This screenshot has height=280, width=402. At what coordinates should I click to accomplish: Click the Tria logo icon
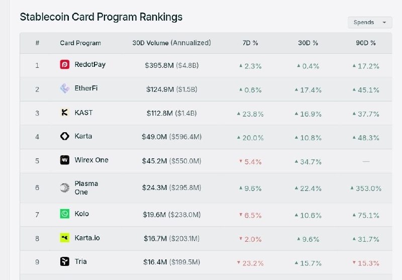pos(65,261)
